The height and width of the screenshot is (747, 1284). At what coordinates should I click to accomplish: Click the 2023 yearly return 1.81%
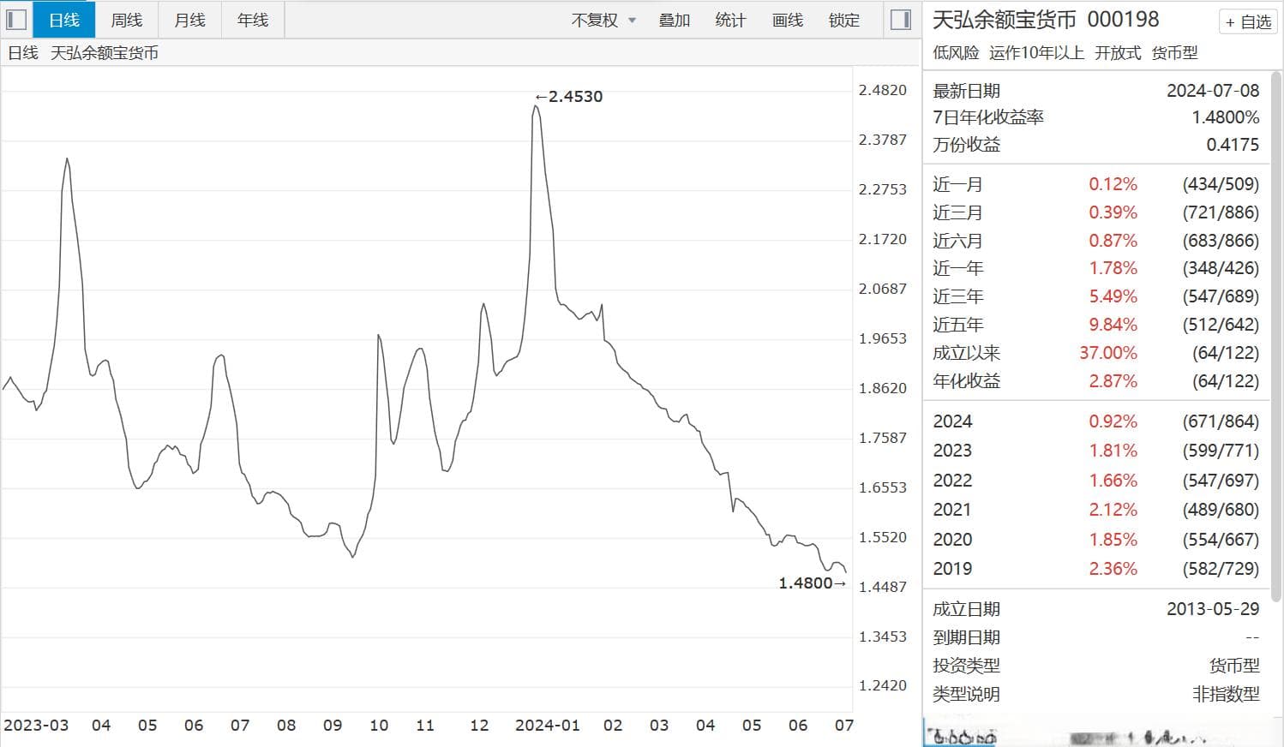click(1113, 451)
